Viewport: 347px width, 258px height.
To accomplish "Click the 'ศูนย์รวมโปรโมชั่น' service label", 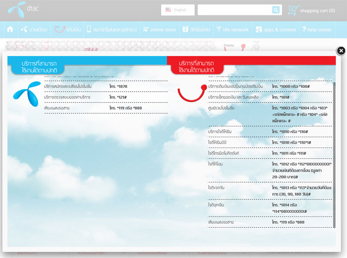I will pyautogui.click(x=221, y=108).
